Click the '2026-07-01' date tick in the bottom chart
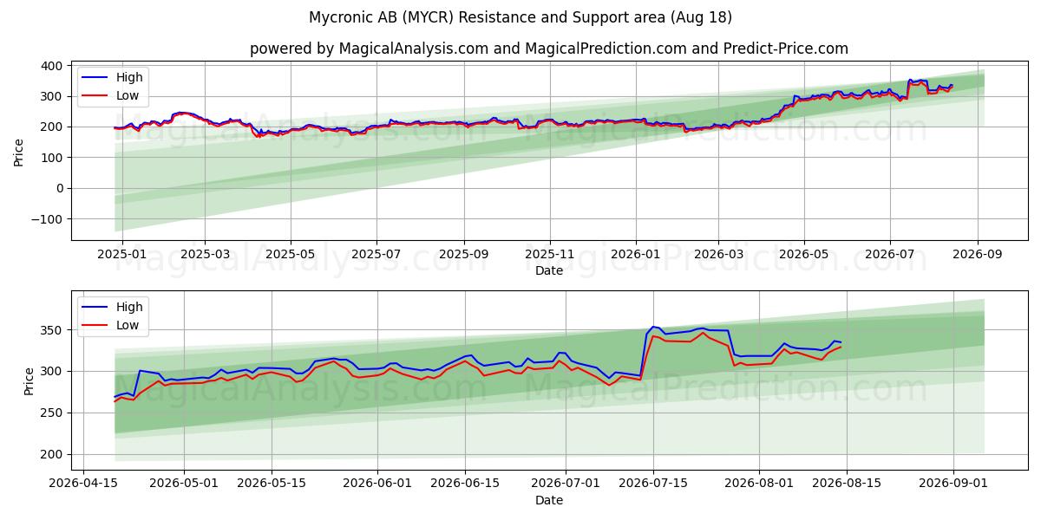 [566, 484]
